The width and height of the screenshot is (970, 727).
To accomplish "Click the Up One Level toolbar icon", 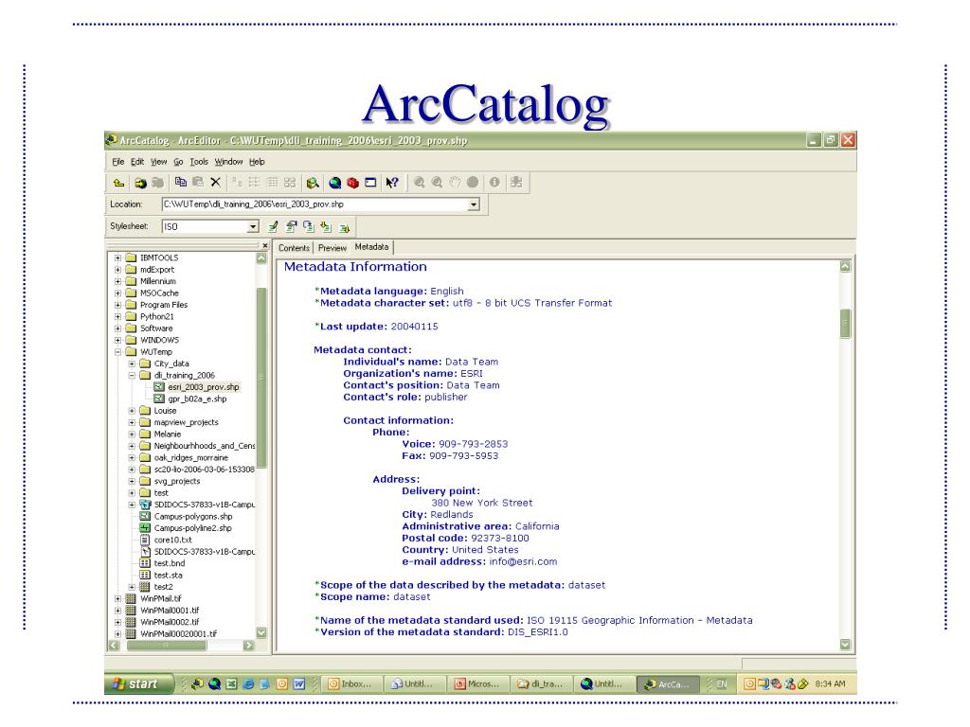I will 118,183.
